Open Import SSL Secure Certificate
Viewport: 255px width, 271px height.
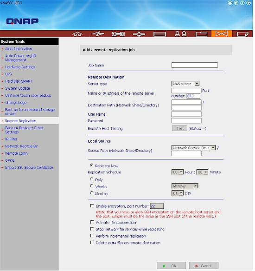point(29,167)
